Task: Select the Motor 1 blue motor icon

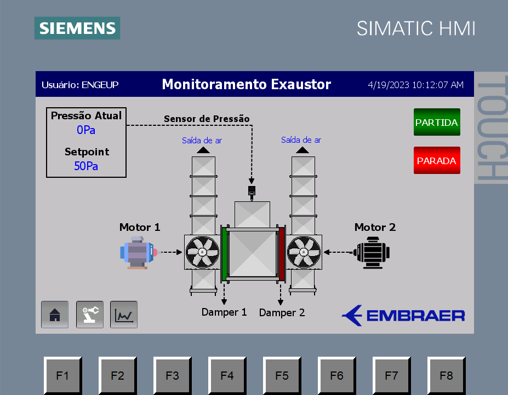Action: (x=139, y=253)
